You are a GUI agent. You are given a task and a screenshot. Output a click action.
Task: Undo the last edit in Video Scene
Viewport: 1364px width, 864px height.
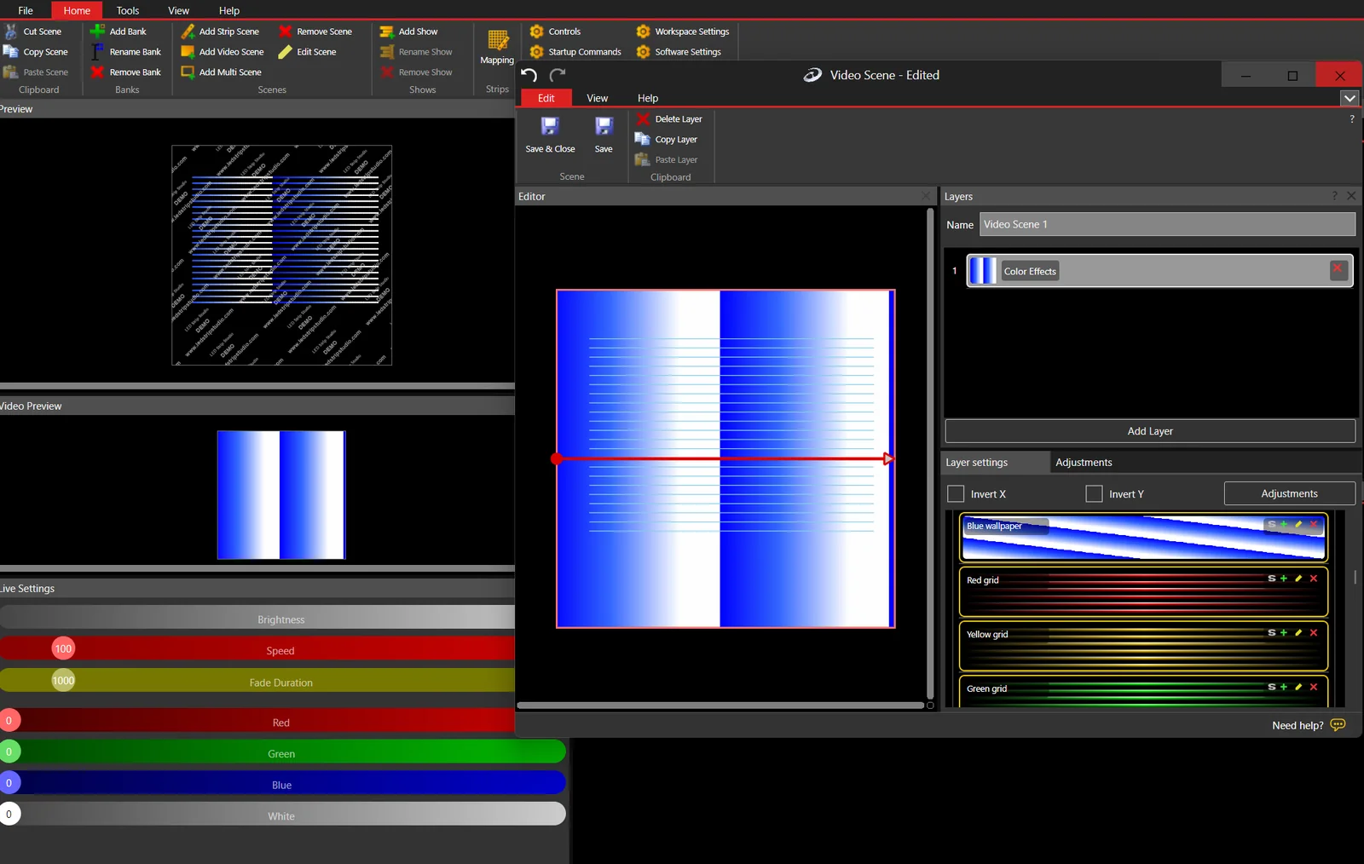[529, 75]
